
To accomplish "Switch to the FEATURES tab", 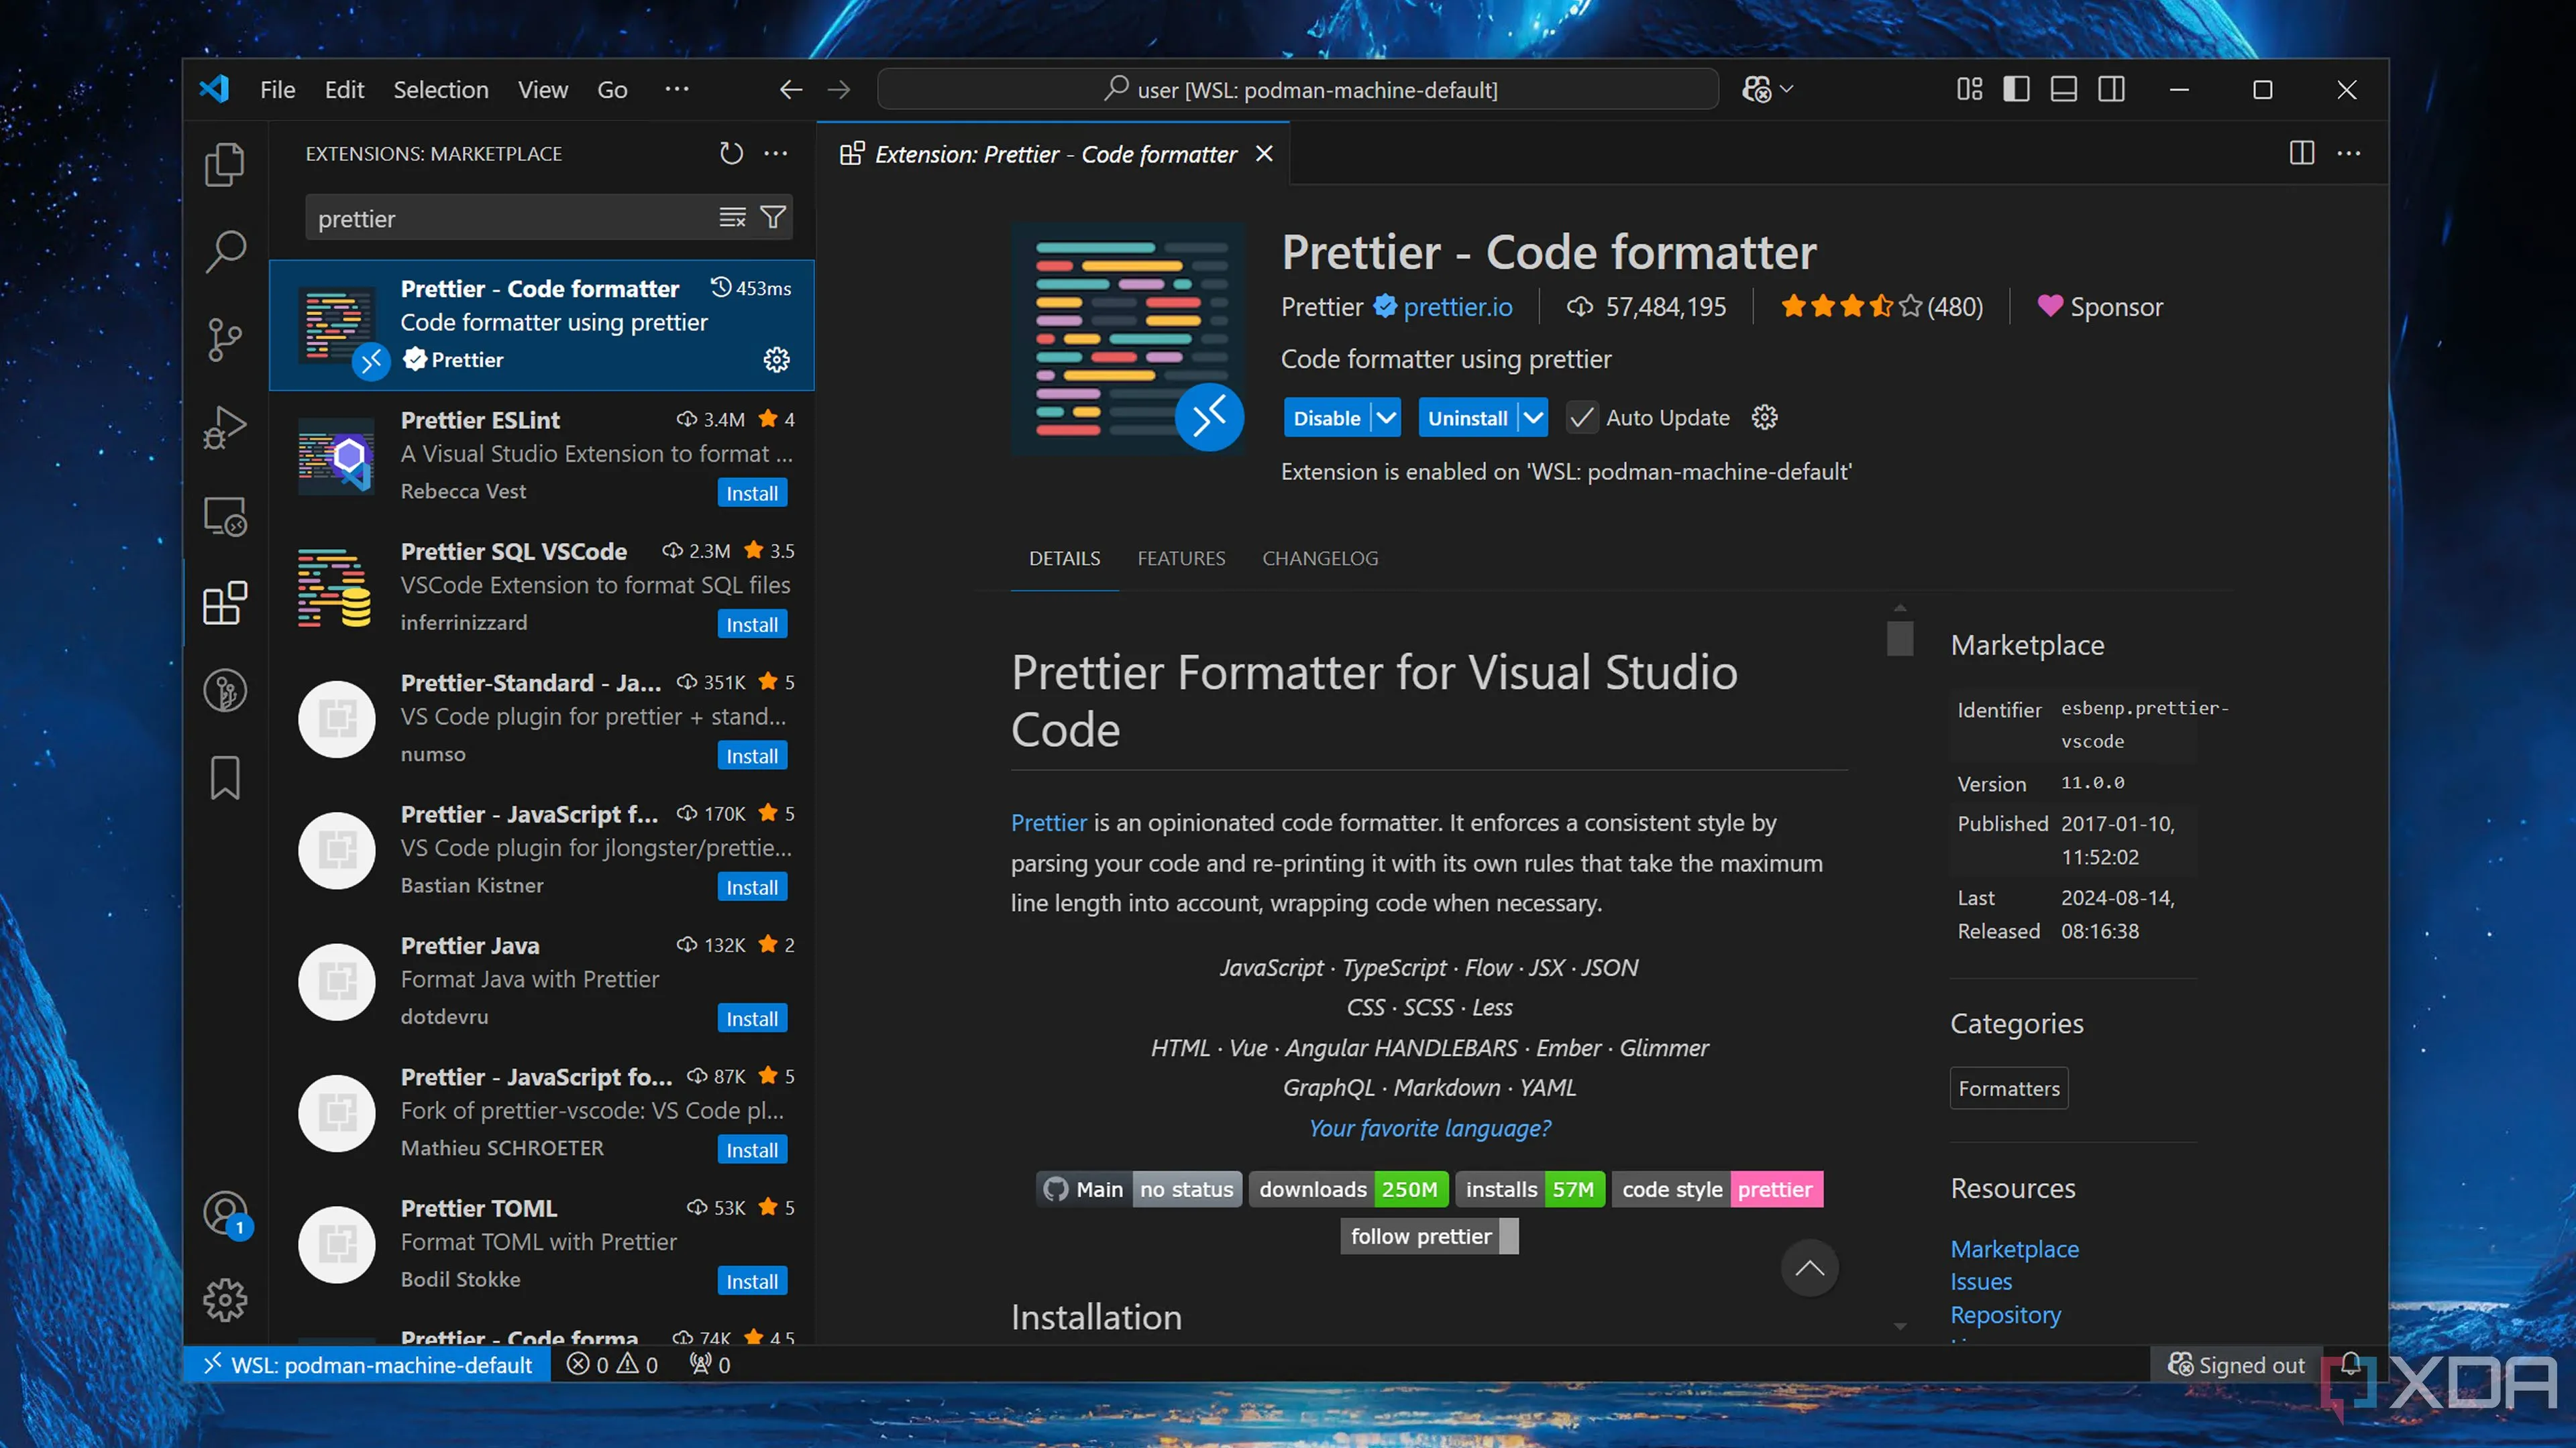I will tap(1181, 558).
